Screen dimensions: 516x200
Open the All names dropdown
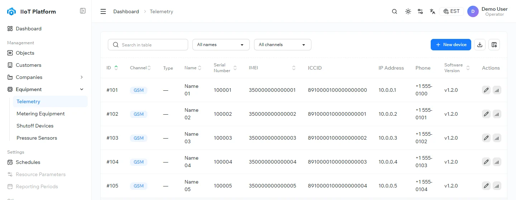[221, 45]
